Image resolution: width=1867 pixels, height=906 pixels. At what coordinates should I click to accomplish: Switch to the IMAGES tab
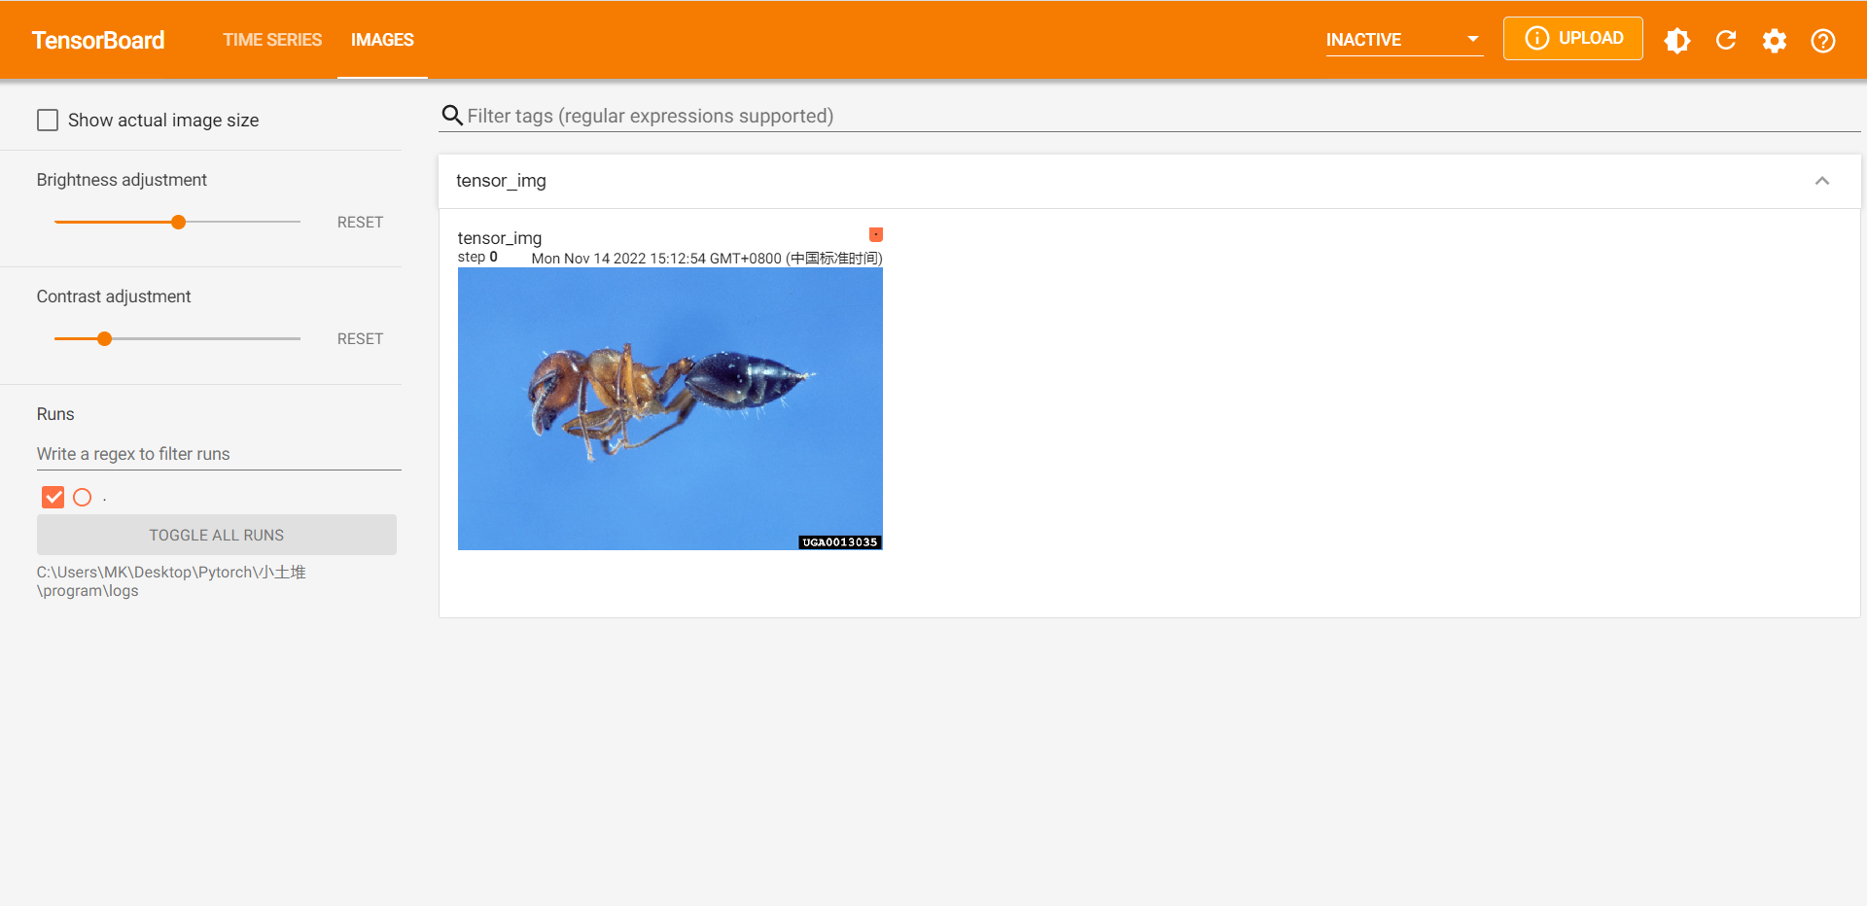pos(382,40)
